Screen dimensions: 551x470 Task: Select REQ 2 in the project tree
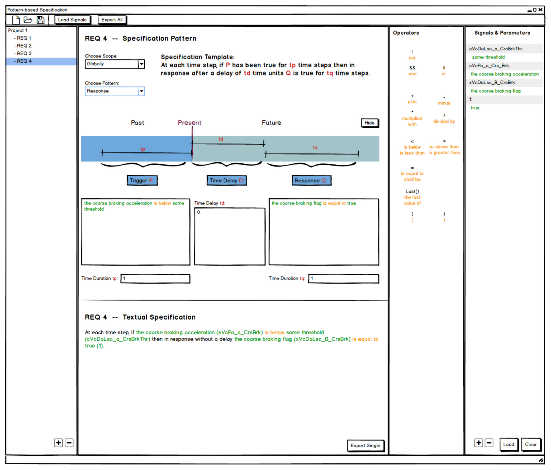tap(23, 46)
